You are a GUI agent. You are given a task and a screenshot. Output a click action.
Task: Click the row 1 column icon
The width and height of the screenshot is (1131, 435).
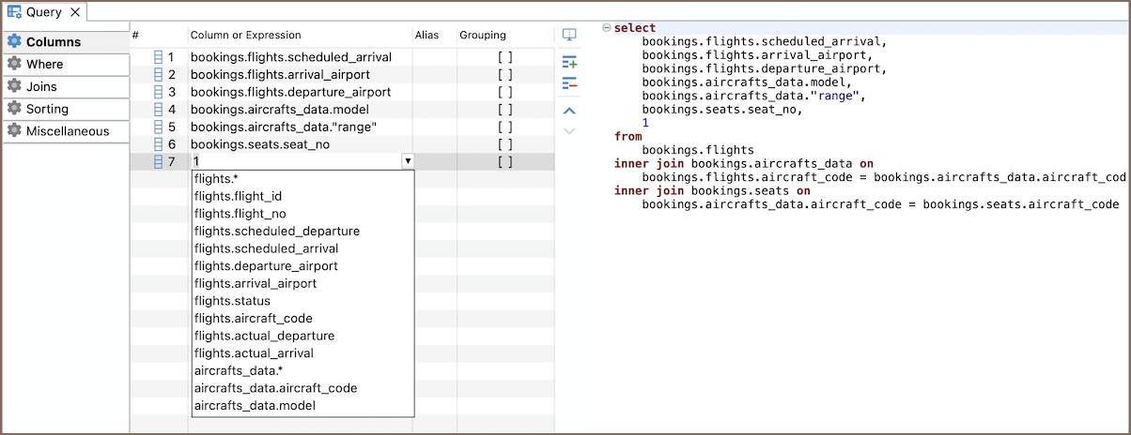[158, 57]
